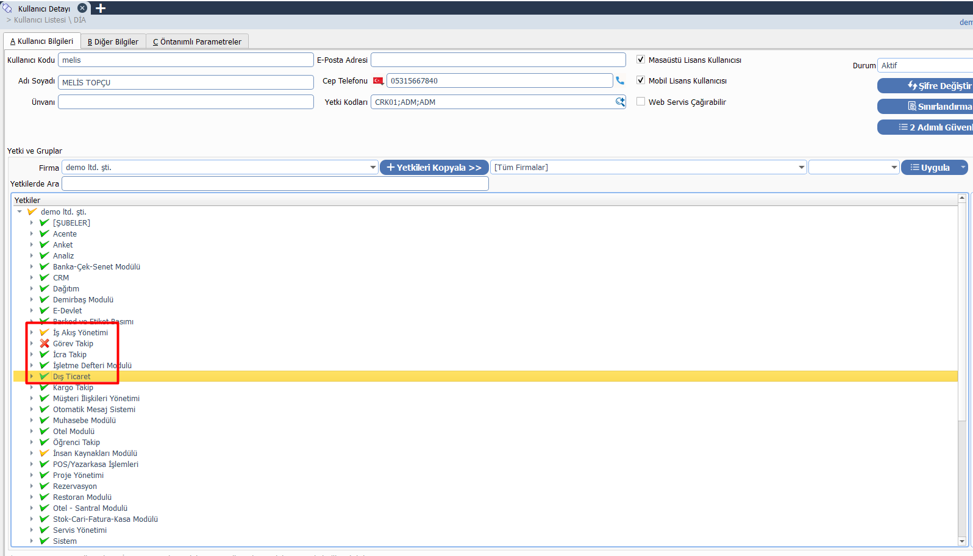Expand the Dış Ticaret tree node
973x556 pixels.
click(32, 376)
